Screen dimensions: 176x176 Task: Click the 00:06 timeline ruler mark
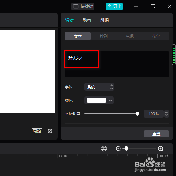pyautogui.click(x=63, y=156)
